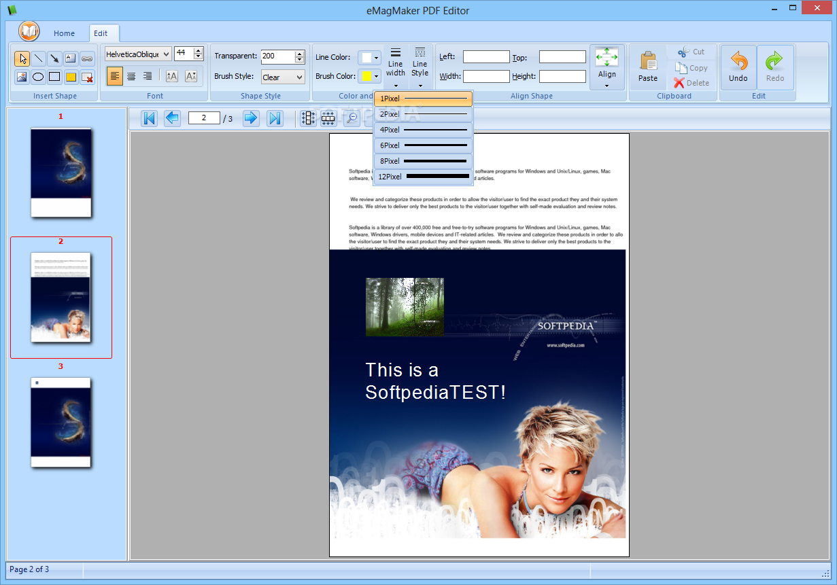Click the Left position input field
This screenshot has height=585, width=837.
[x=486, y=57]
